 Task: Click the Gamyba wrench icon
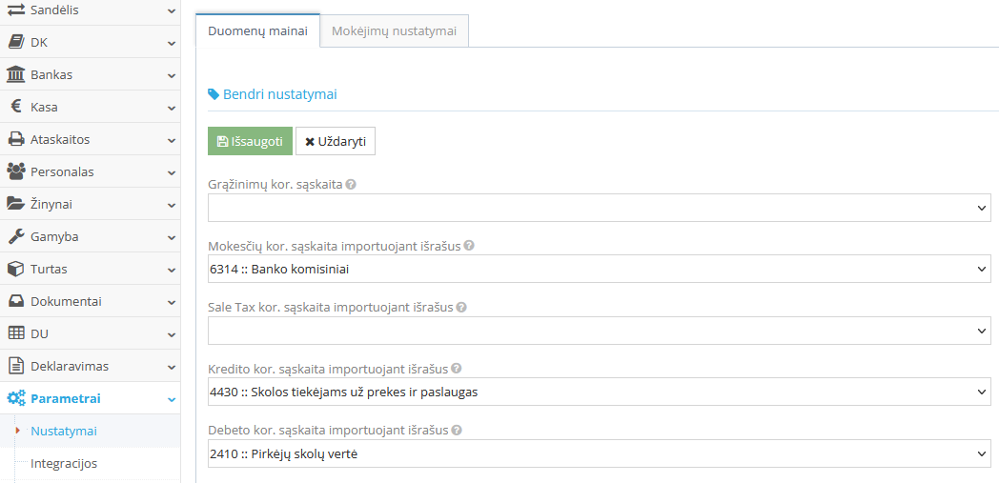pyautogui.click(x=16, y=236)
